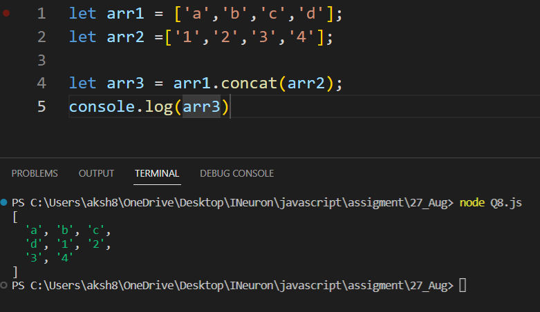Click line number 1 in gutter
Image resolution: width=540 pixels, height=312 pixels.
click(x=41, y=14)
